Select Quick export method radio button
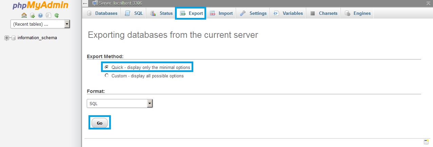The image size is (433, 147). pos(107,67)
